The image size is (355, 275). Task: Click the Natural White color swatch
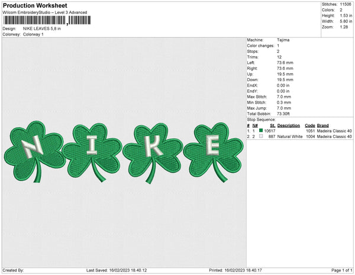click(261, 136)
